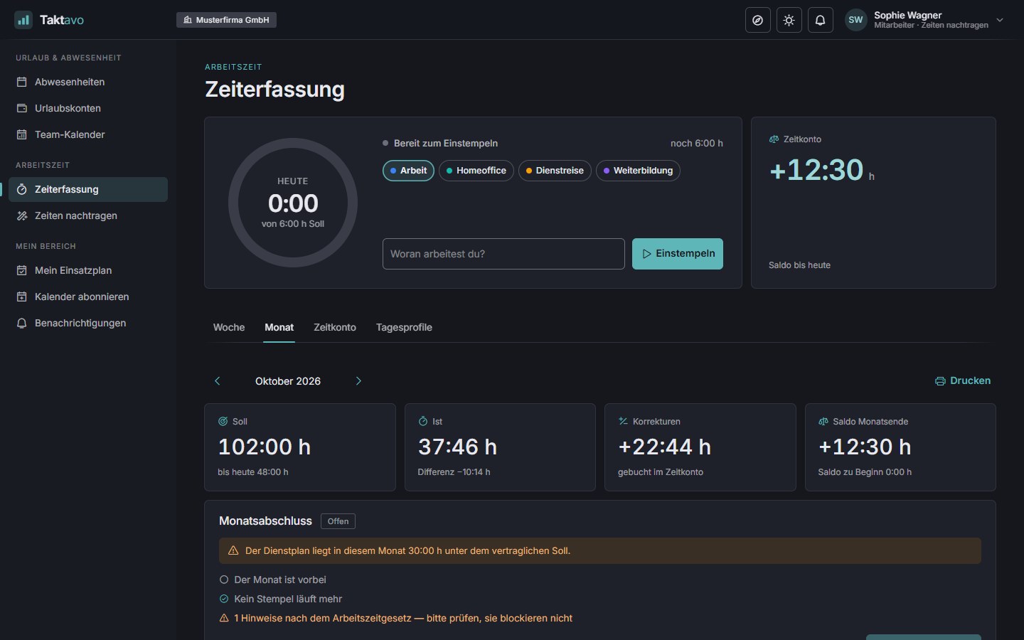Go to Urlaubskonten sidebar entry
Image resolution: width=1024 pixels, height=640 pixels.
pyautogui.click(x=88, y=108)
